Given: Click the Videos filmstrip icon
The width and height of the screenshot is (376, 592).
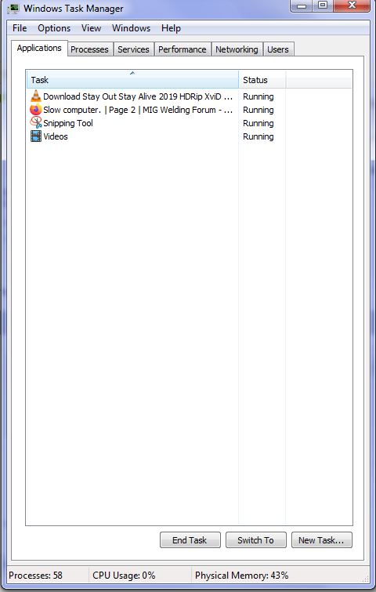Looking at the screenshot, I should 36,136.
